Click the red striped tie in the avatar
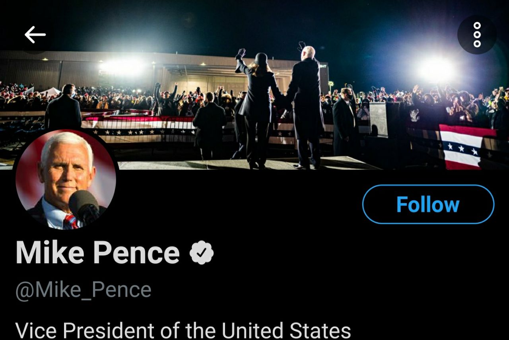The height and width of the screenshot is (340, 509). [71, 221]
